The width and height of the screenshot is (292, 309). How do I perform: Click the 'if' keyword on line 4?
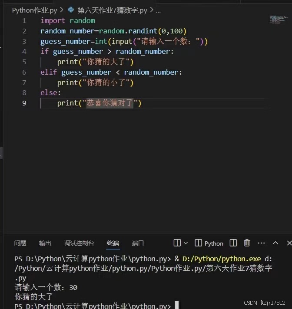coord(45,51)
